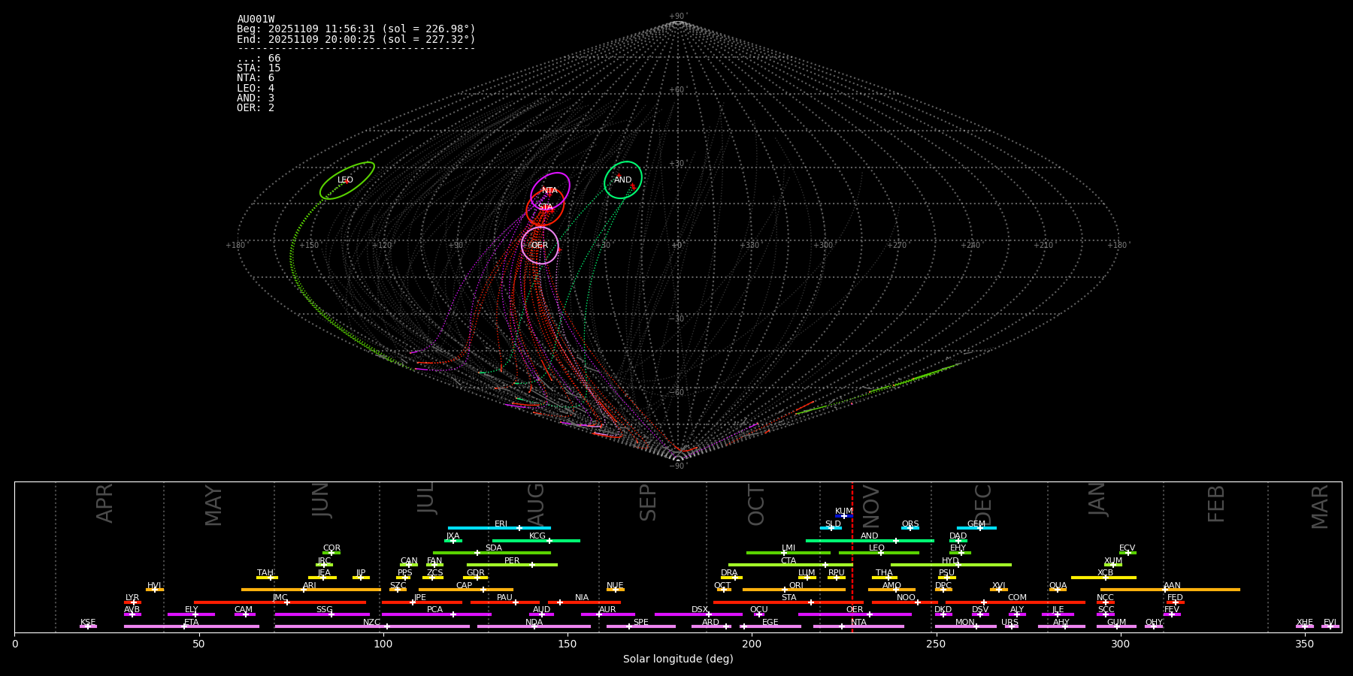Click the AAN orange shower bar
Screen dimensions: 1353x676
1170,590
